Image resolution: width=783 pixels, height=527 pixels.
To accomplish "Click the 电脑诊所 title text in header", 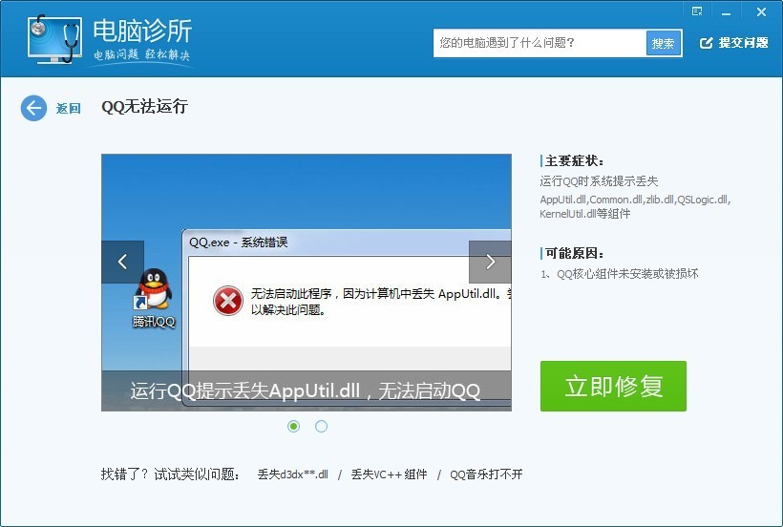I will tap(142, 31).
